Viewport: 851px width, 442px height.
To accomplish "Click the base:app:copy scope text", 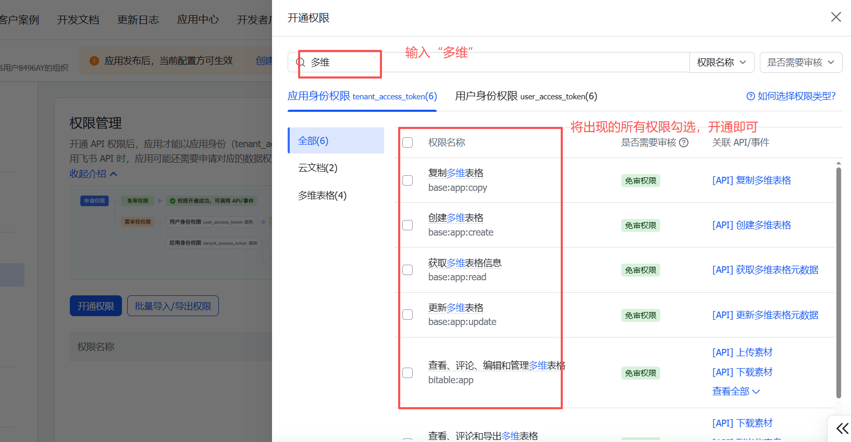I will [458, 188].
